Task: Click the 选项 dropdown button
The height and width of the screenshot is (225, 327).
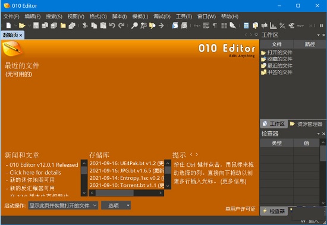Action: (x=116, y=205)
